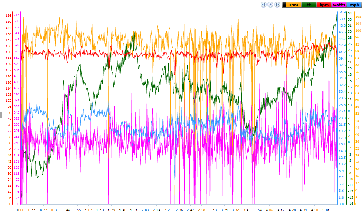Select the 2:25 time axis label
363x213 pixels.
pyautogui.click(x=168, y=210)
